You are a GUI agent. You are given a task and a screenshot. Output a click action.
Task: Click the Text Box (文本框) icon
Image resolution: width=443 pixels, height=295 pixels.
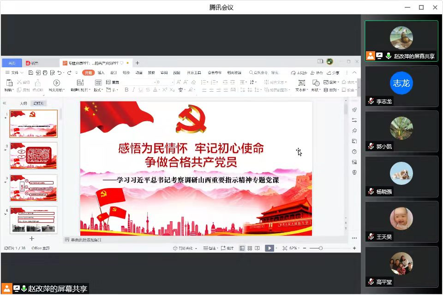click(x=301, y=83)
